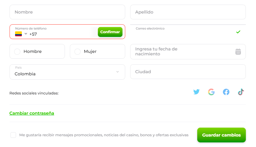Click the Correo electrónico field

(x=188, y=32)
